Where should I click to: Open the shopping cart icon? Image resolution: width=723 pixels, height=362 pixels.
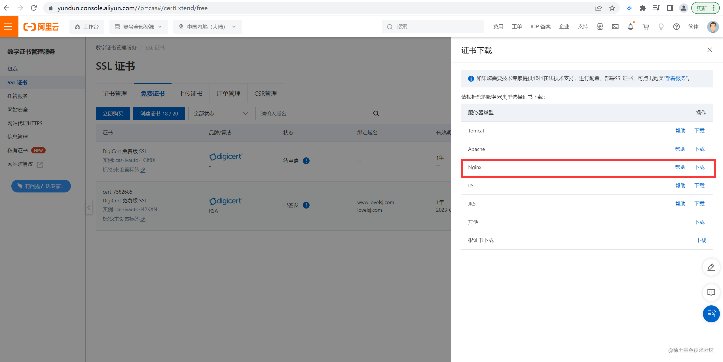pos(646,27)
